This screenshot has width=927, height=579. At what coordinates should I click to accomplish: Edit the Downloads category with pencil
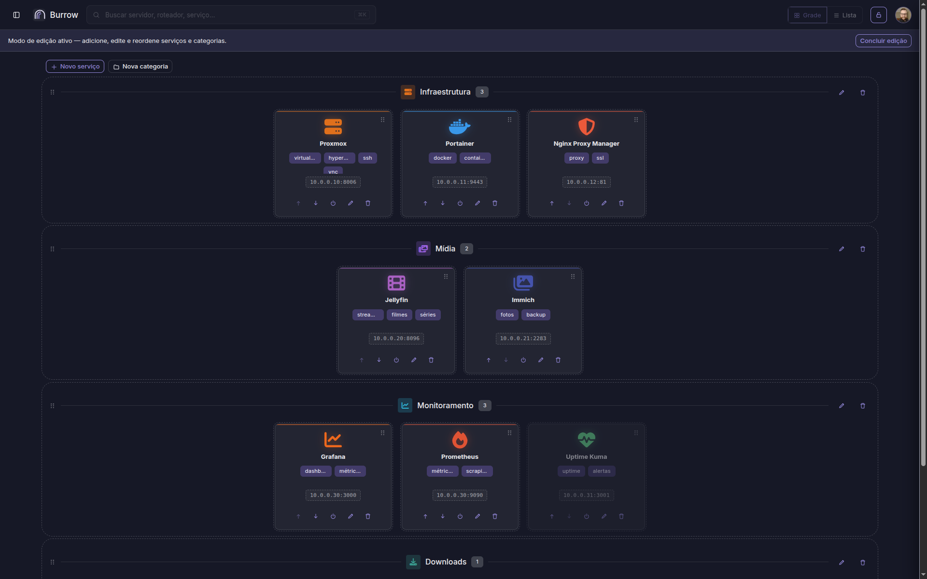[x=842, y=563]
